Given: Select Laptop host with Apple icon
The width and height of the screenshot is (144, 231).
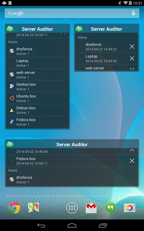Looking at the screenshot, I should click(x=37, y=63).
